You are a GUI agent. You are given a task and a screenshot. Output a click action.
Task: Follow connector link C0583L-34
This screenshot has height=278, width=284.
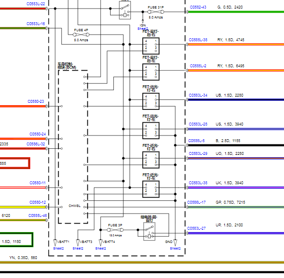[x=198, y=95]
